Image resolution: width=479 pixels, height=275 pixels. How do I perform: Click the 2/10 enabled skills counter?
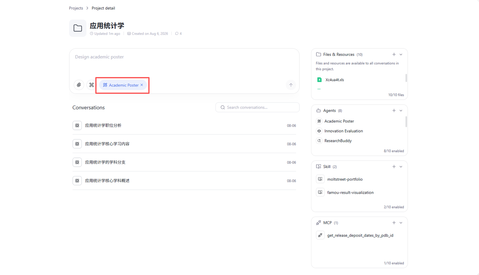click(x=394, y=207)
